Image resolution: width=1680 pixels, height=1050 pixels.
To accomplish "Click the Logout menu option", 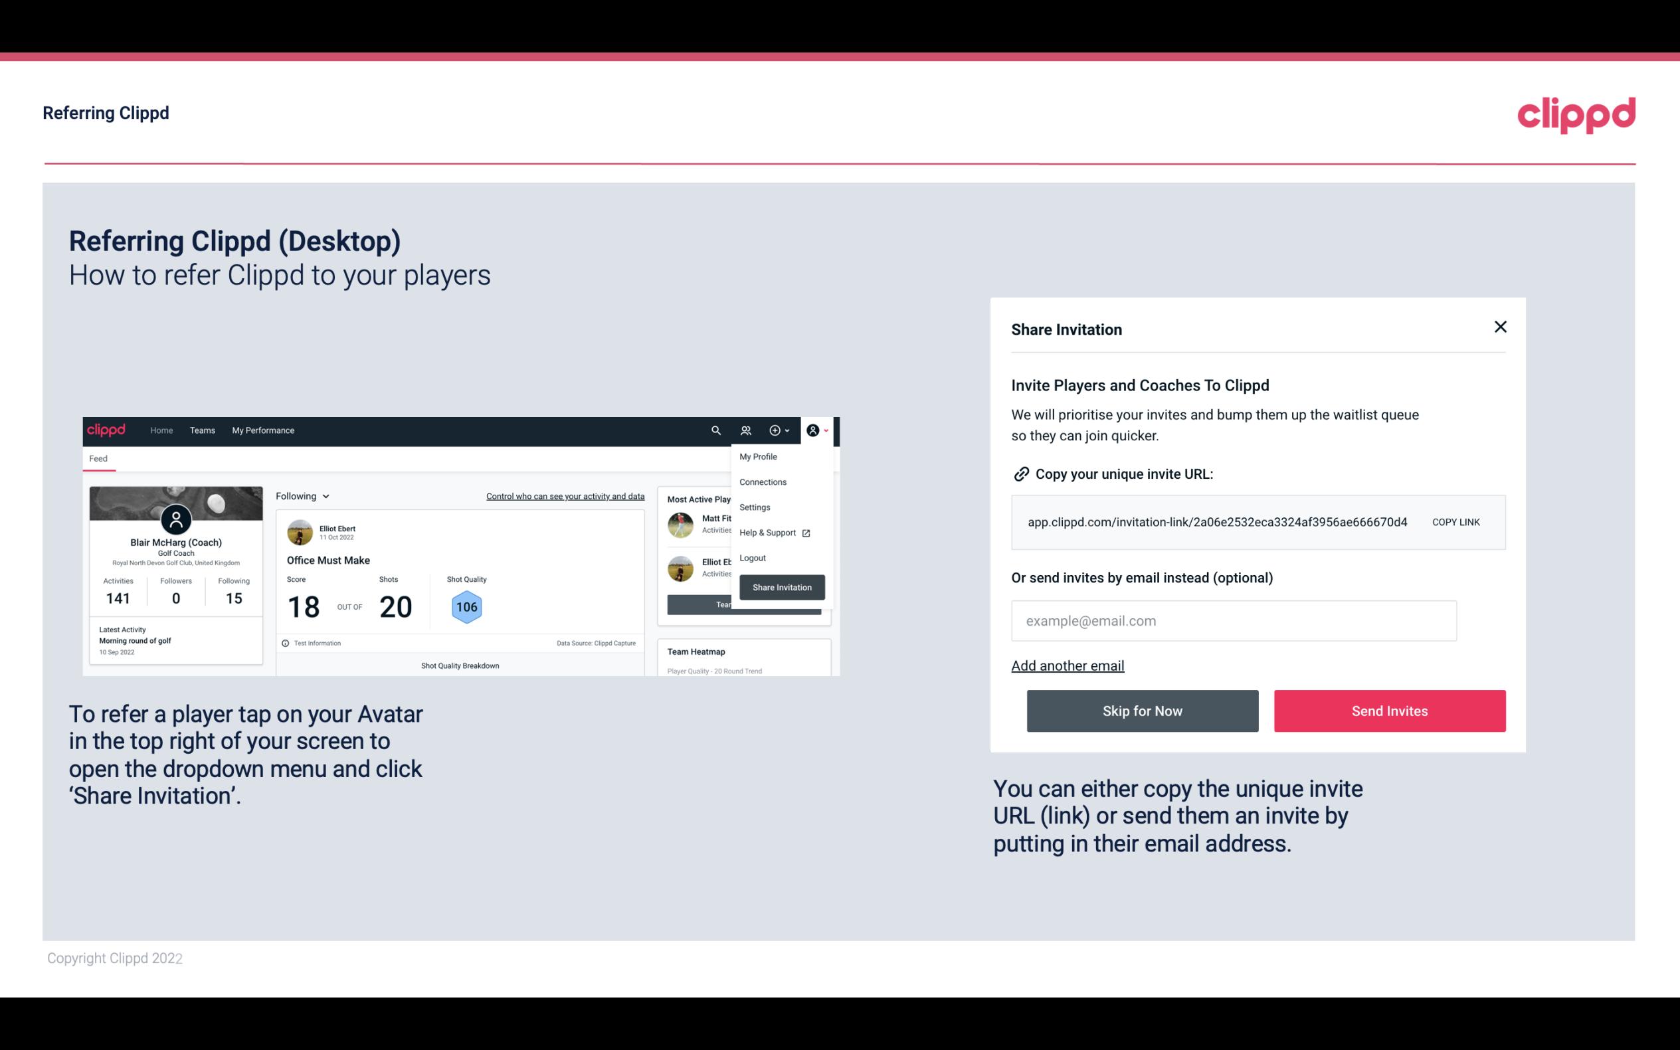I will click(752, 558).
